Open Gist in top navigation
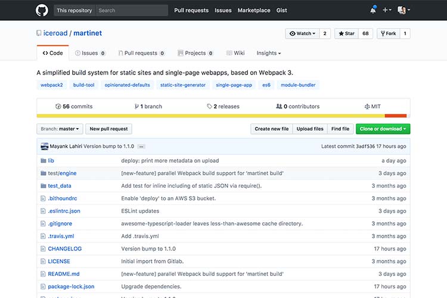The height and width of the screenshot is (298, 447). tap(281, 10)
